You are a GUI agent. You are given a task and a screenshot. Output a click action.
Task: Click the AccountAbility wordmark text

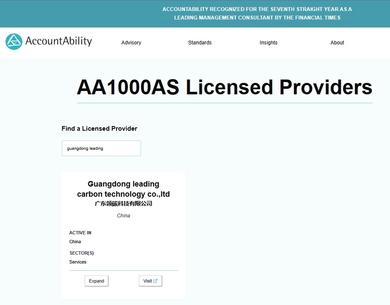click(58, 41)
